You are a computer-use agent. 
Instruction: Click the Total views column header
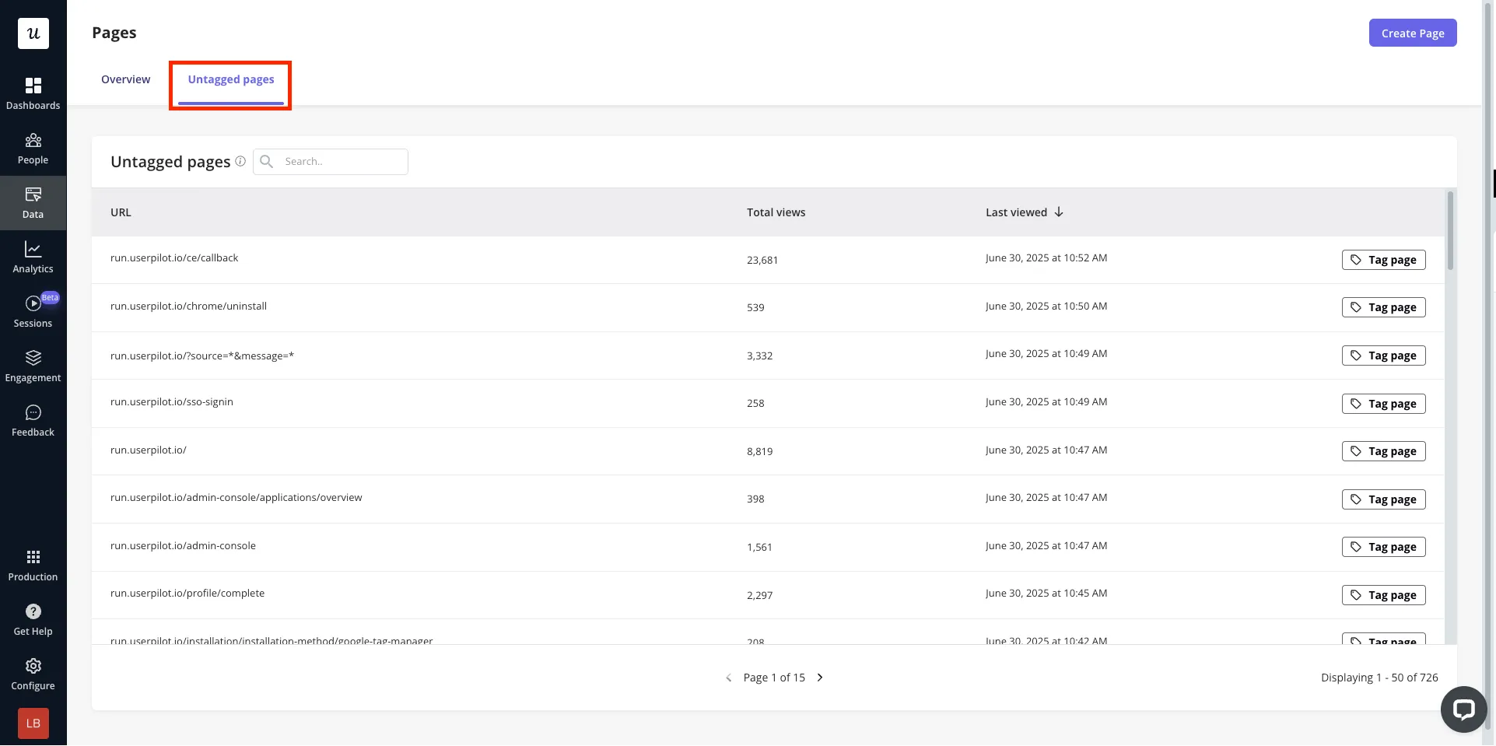tap(776, 212)
